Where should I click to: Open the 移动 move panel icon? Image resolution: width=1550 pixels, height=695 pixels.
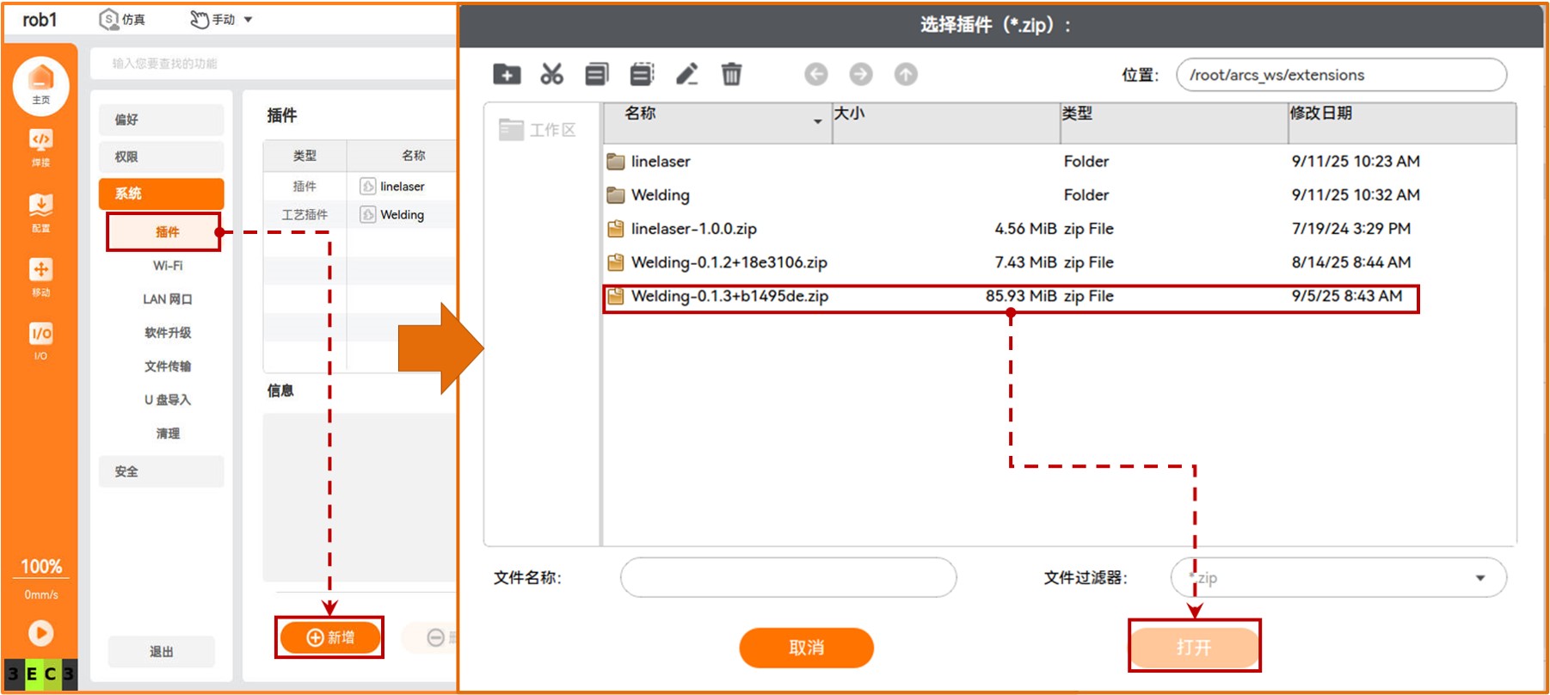click(x=40, y=275)
